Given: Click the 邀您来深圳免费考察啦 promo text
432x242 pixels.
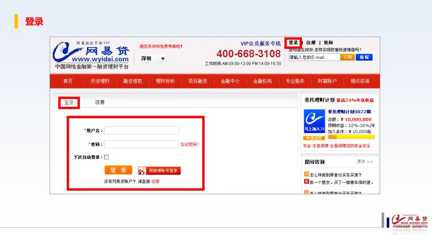Looking at the screenshot, I should 160,46.
